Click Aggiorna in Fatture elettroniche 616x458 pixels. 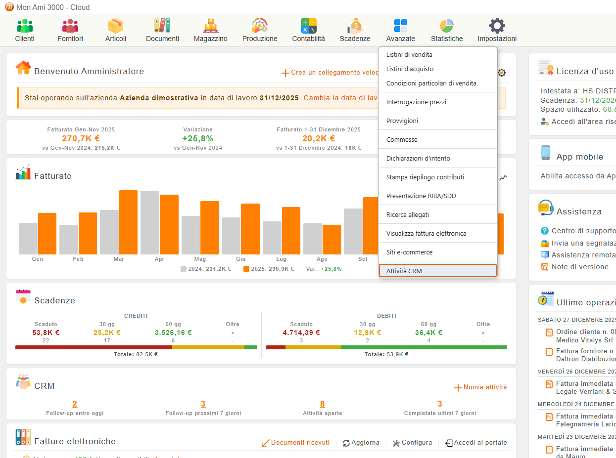pos(361,443)
